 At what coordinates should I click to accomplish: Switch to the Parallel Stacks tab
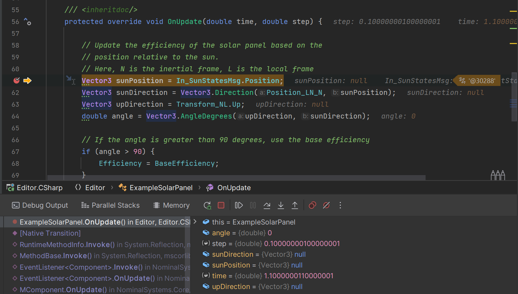110,205
